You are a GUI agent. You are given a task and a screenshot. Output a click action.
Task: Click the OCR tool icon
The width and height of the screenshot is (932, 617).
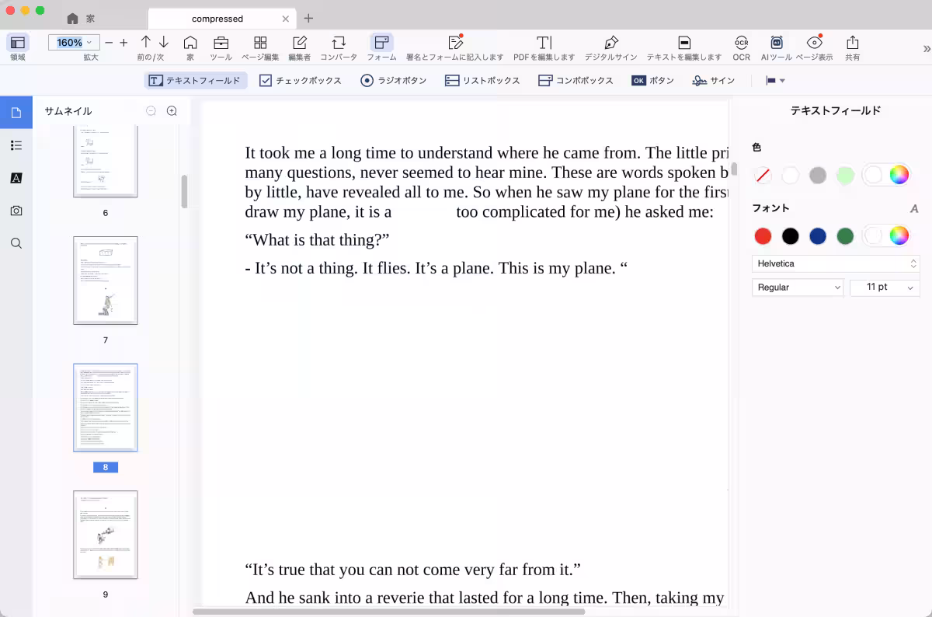tap(741, 43)
